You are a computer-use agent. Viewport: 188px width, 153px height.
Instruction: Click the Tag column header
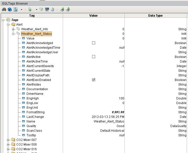[x=32, y=16]
